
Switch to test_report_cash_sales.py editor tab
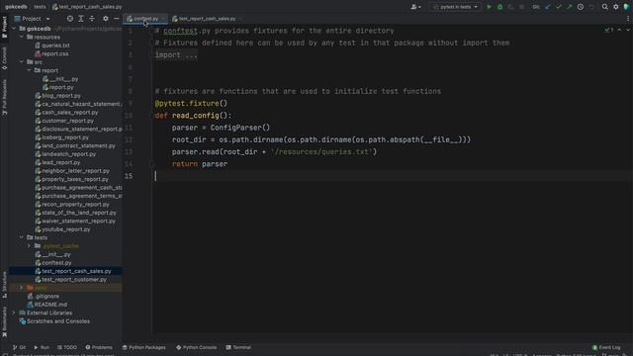(207, 19)
